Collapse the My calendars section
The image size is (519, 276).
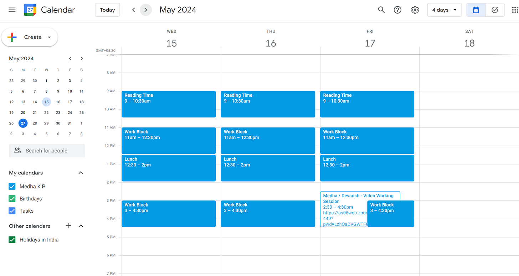tap(81, 173)
